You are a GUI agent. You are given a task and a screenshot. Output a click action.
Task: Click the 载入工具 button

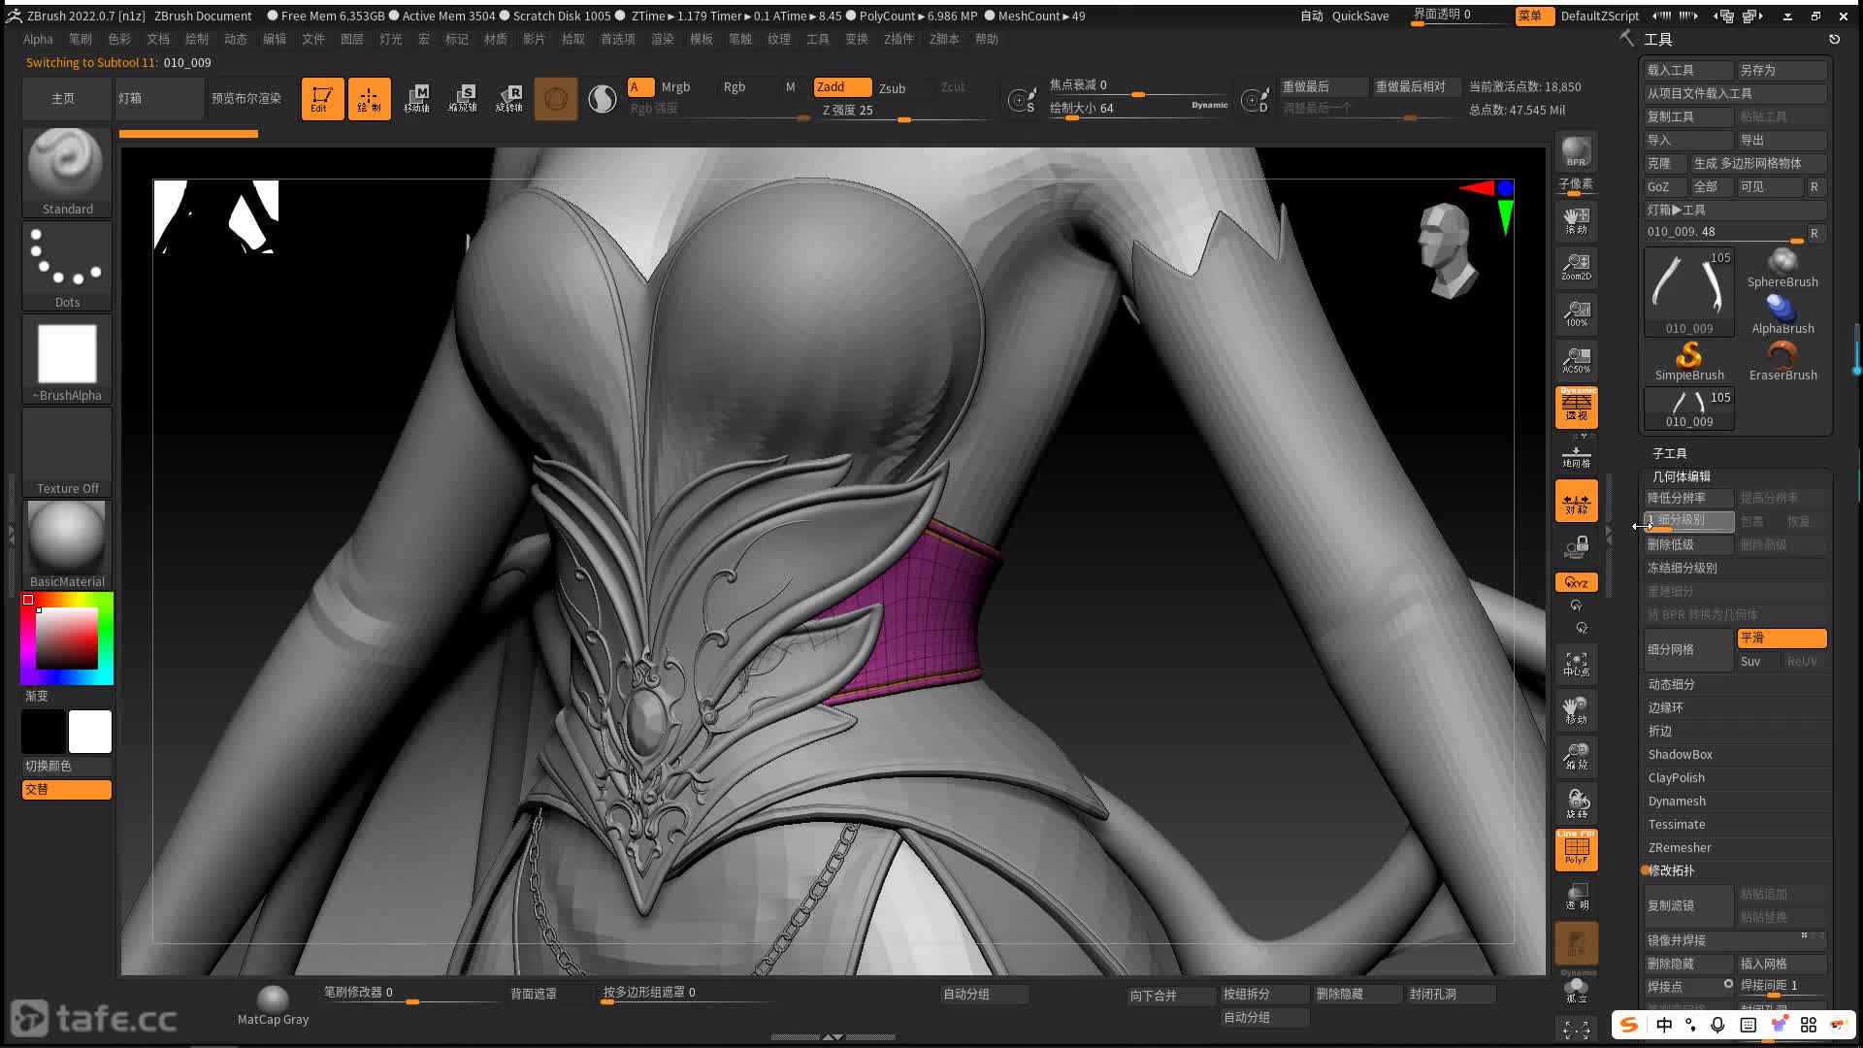[1688, 70]
